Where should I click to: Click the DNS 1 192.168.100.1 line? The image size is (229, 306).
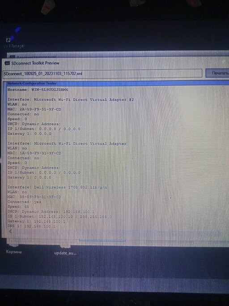[x=31, y=226]
